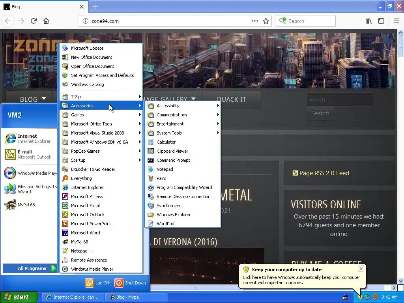Open Remote Assistance
The image size is (404, 303).
point(101,260)
